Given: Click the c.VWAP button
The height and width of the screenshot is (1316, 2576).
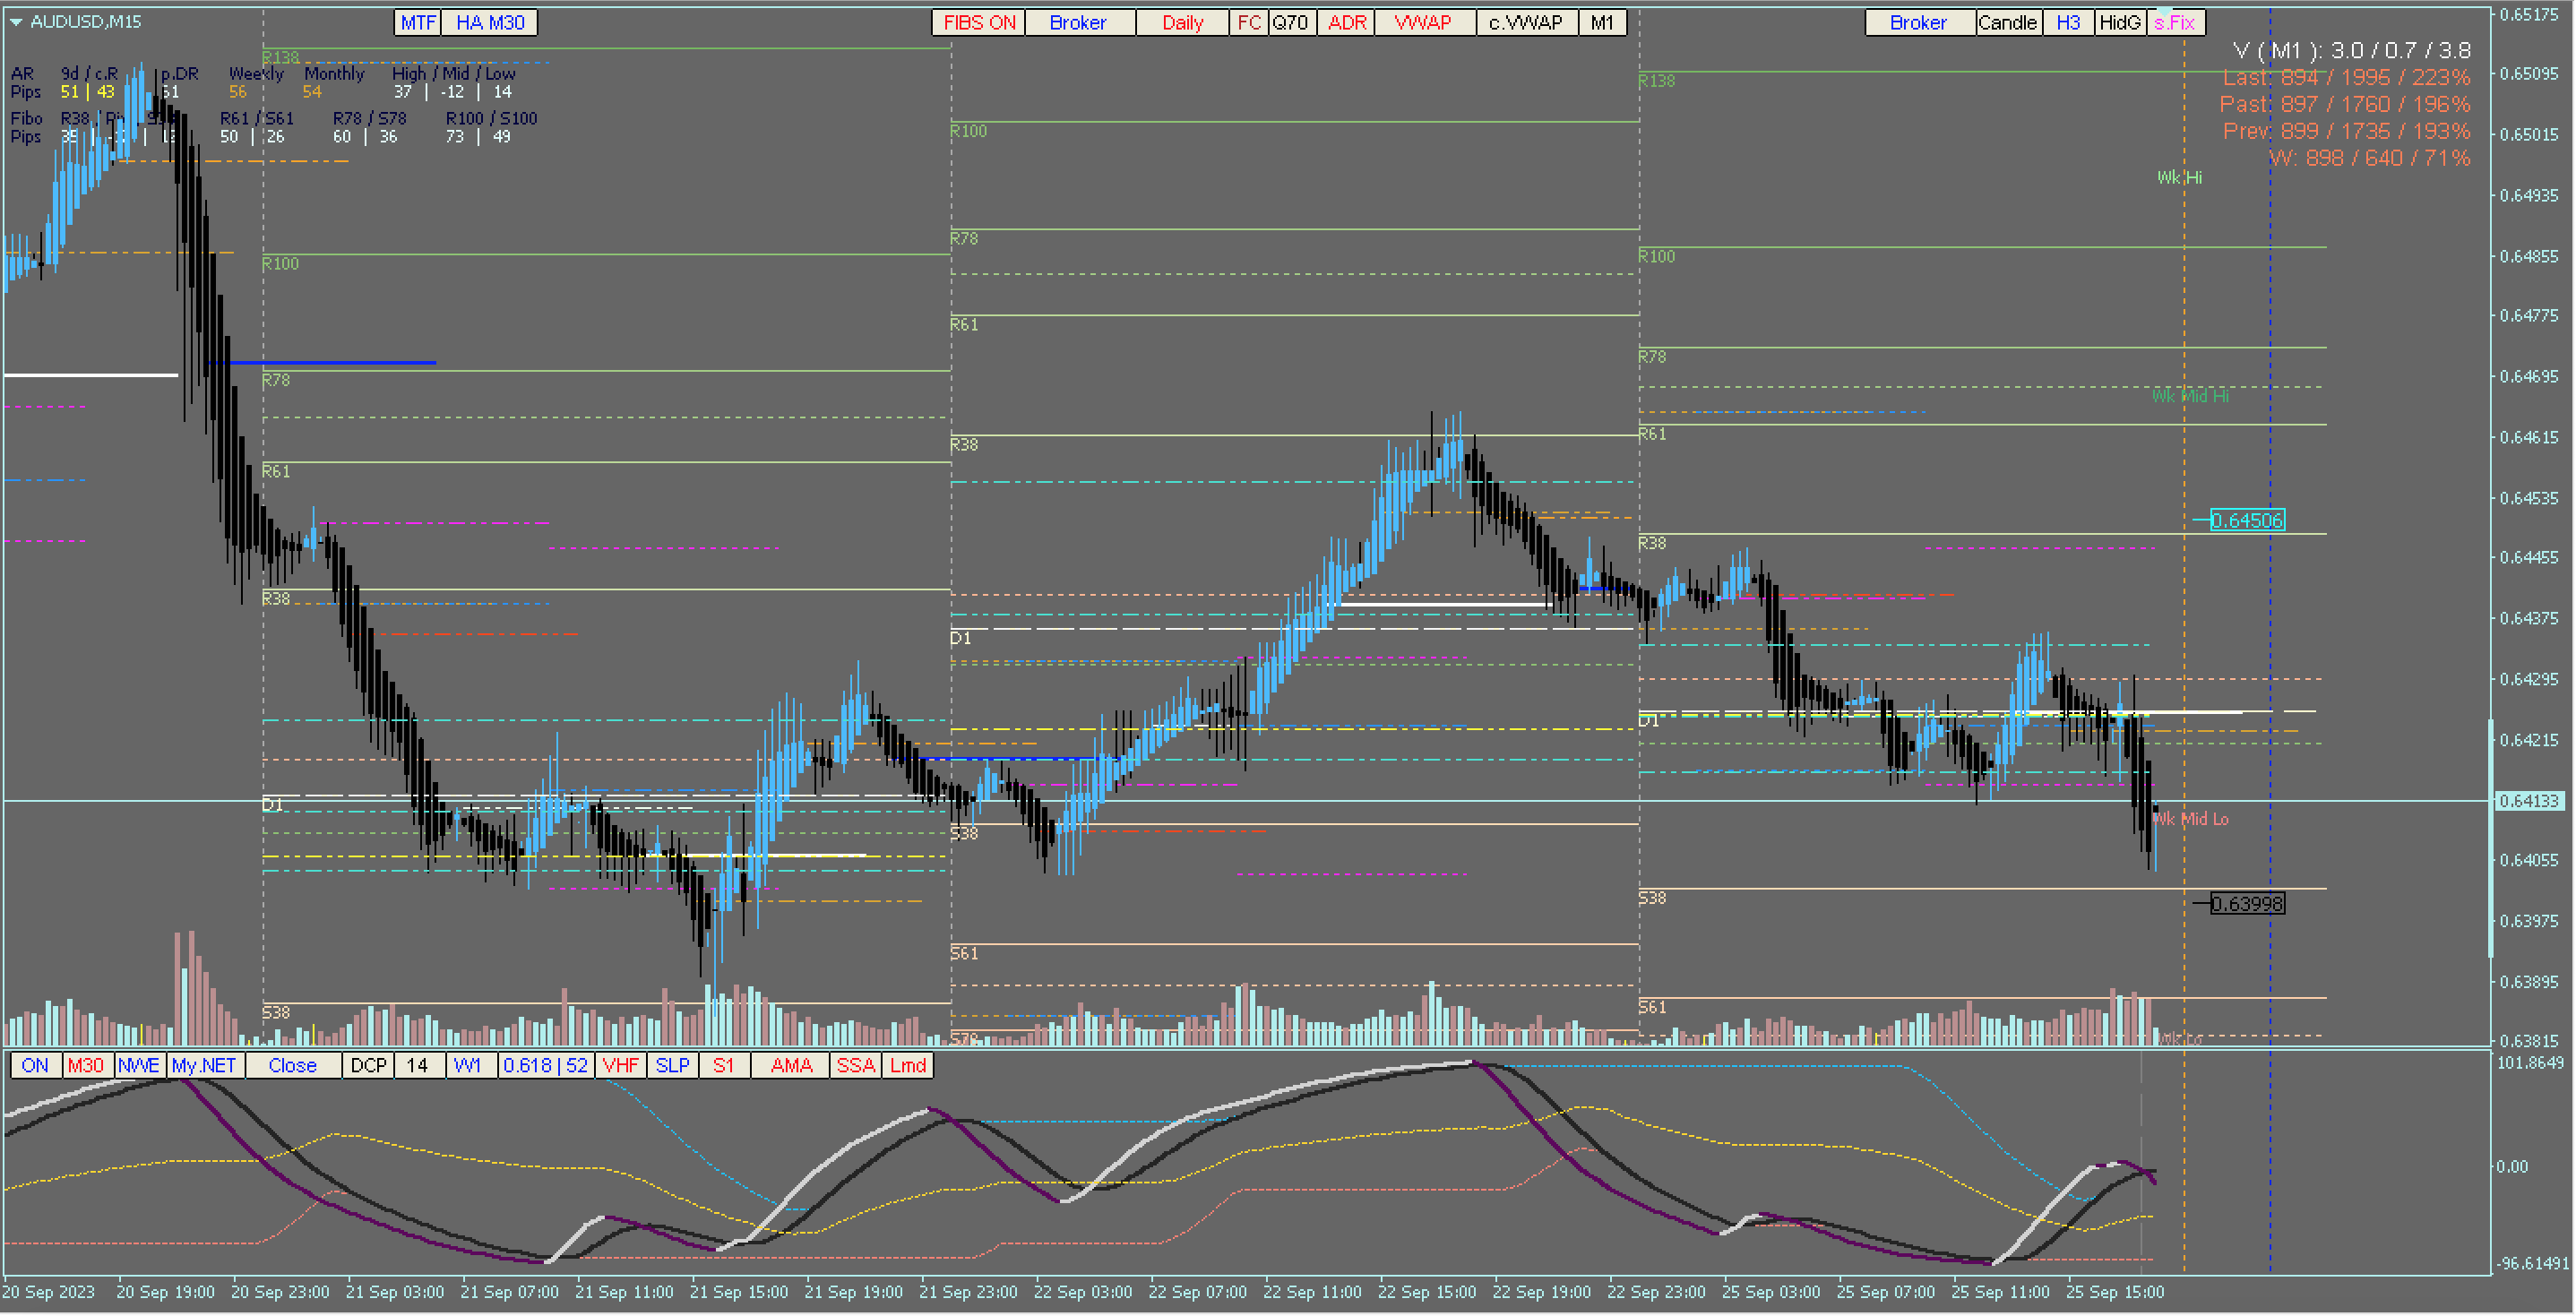Looking at the screenshot, I should 1525,22.
